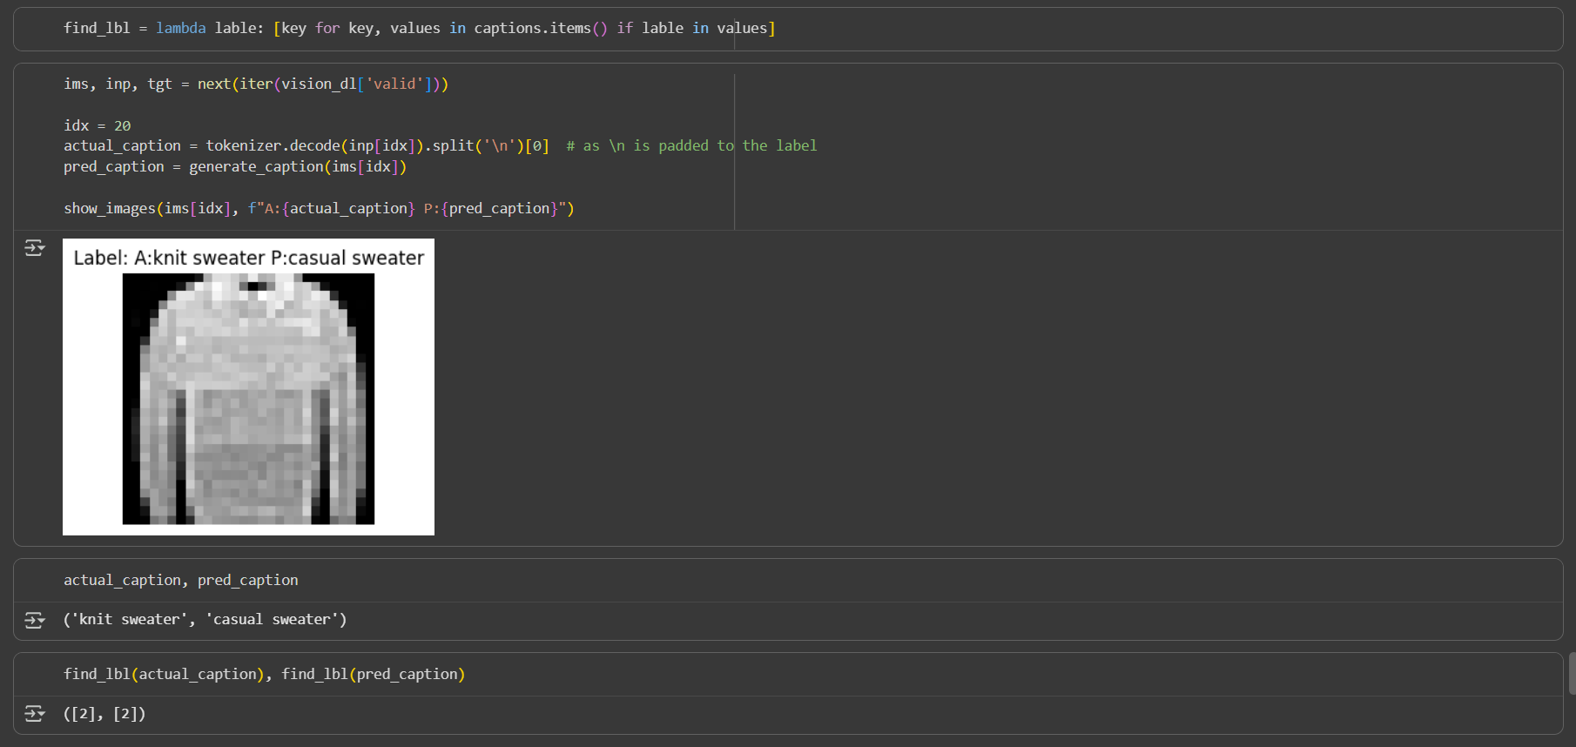1576x747 pixels.
Task: Click the 'idx = 20' code line
Action: point(97,125)
